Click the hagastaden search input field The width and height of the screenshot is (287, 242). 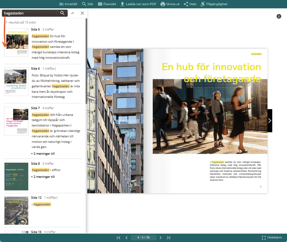coord(30,13)
